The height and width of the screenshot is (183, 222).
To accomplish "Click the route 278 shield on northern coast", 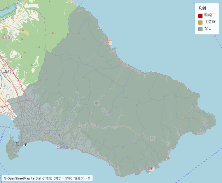I will [x=108, y=43].
